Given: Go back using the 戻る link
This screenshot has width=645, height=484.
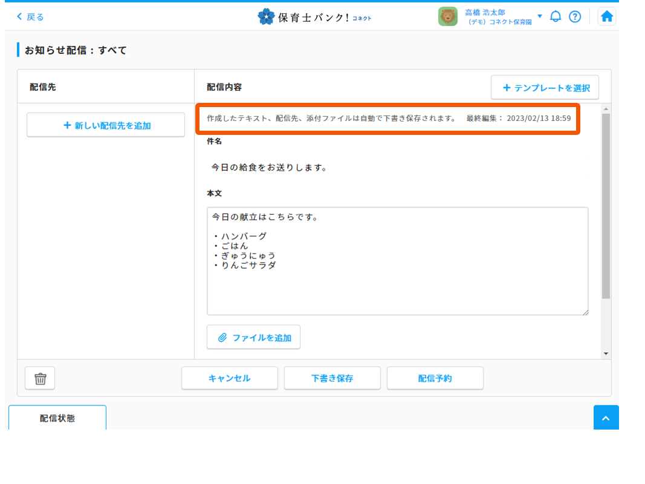Looking at the screenshot, I should [x=30, y=17].
